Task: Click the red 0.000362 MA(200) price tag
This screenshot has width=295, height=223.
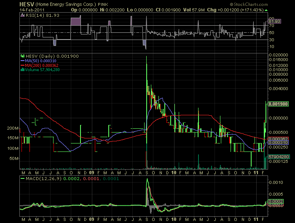Action: pyautogui.click(x=278, y=139)
